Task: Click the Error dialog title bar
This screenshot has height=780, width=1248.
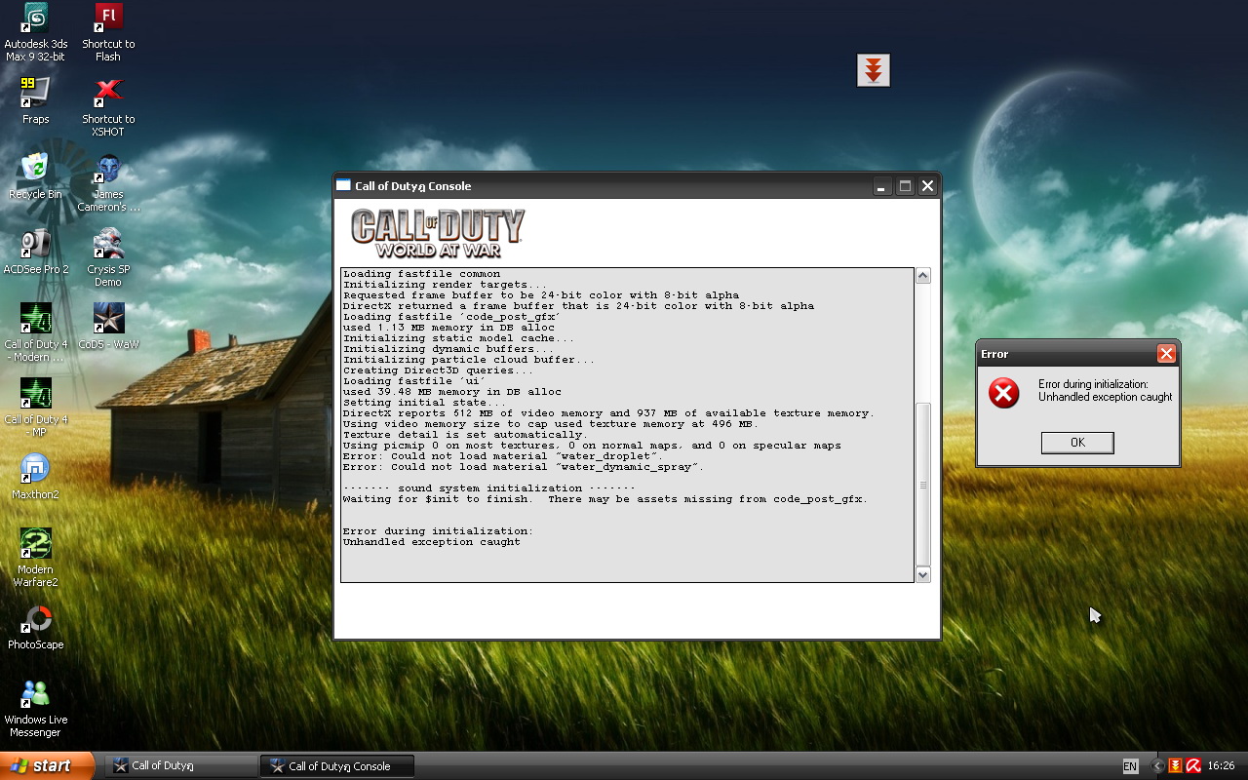Action: pyautogui.click(x=1077, y=354)
